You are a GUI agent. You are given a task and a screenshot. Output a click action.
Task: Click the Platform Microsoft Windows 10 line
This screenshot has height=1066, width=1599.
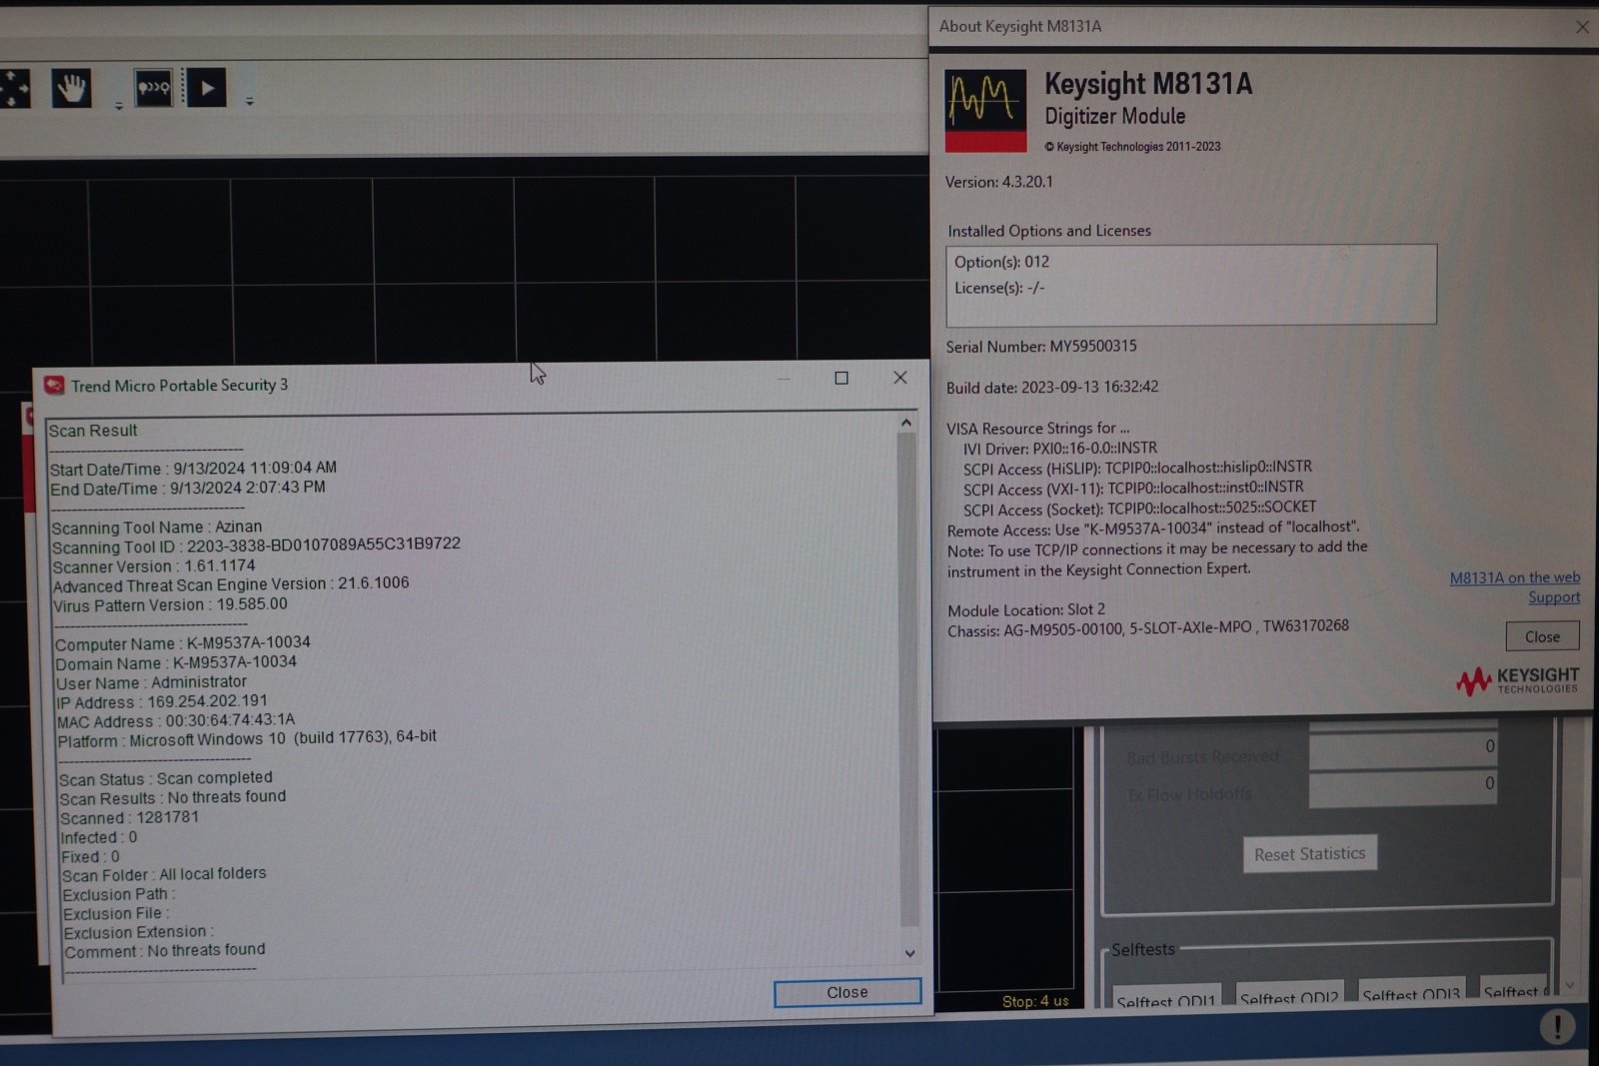click(247, 739)
